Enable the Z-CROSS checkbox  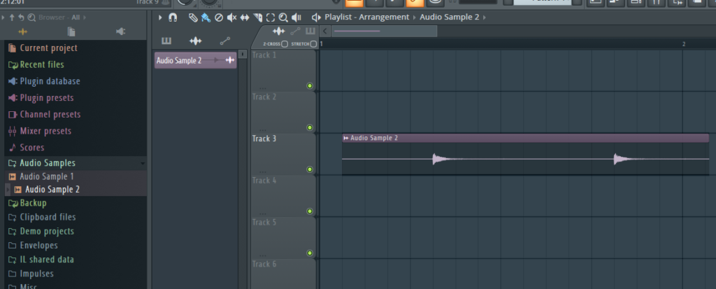point(285,44)
